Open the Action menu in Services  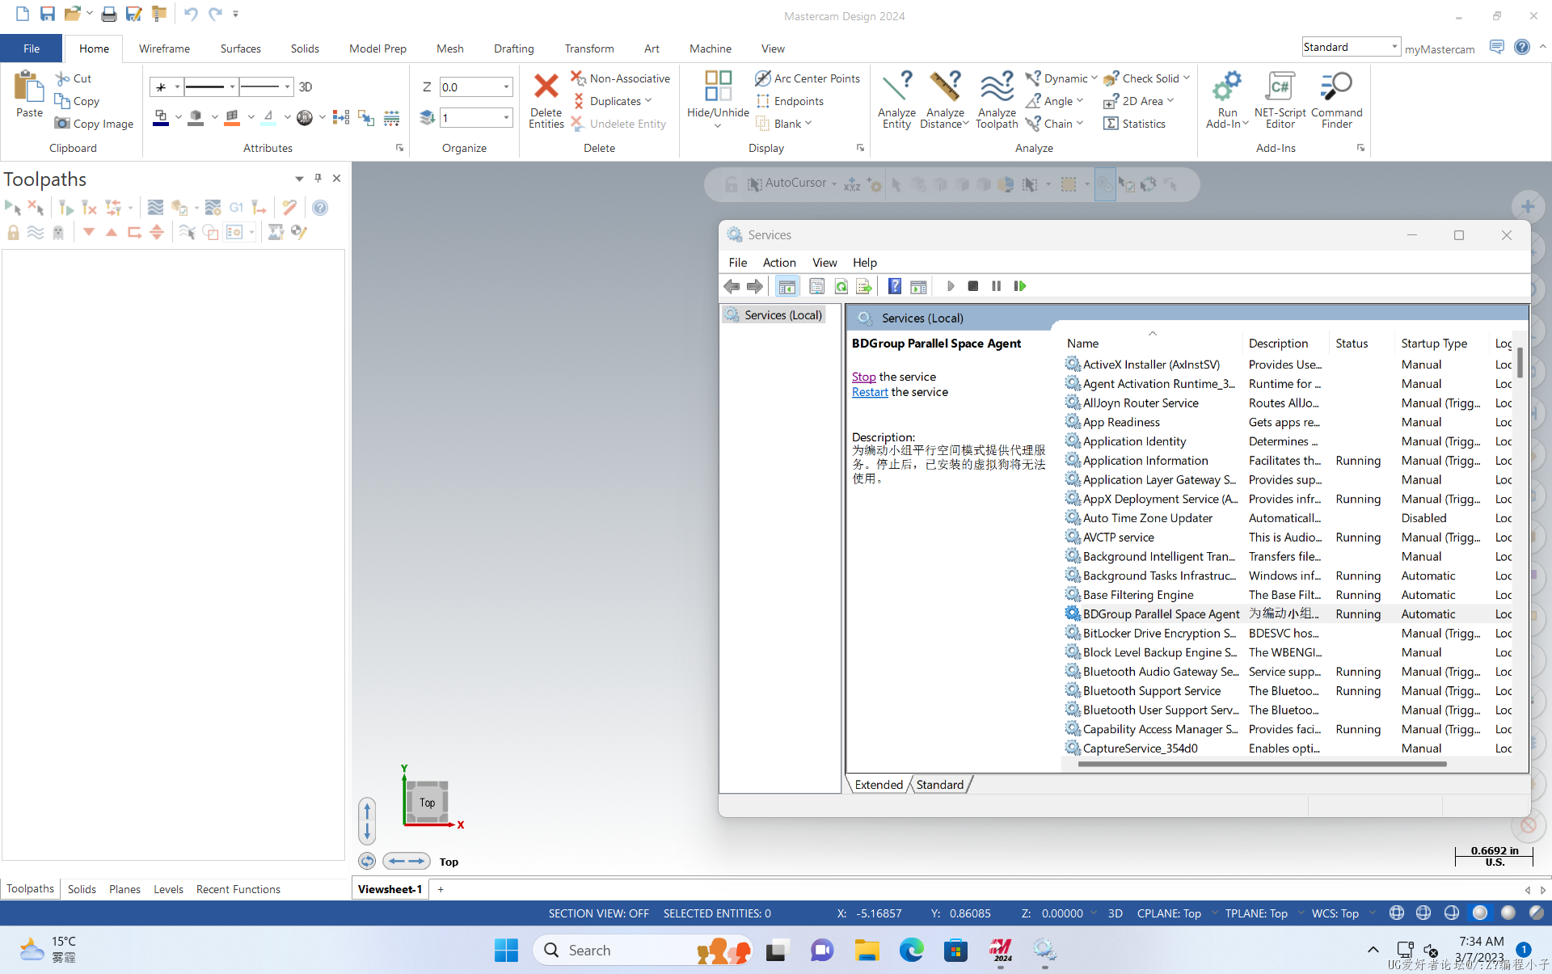(x=779, y=262)
